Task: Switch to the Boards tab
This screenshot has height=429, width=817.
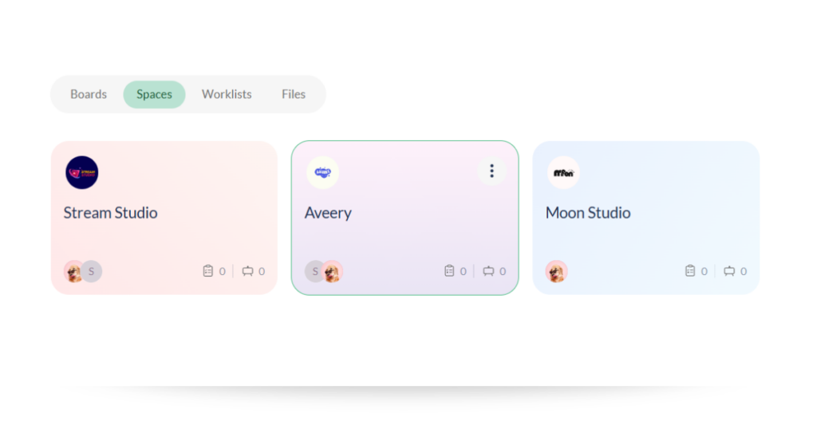Action: [89, 94]
